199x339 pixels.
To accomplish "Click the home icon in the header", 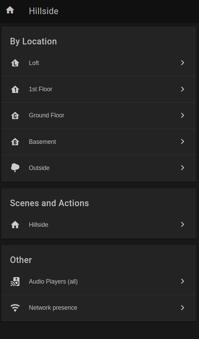I will coord(10,10).
